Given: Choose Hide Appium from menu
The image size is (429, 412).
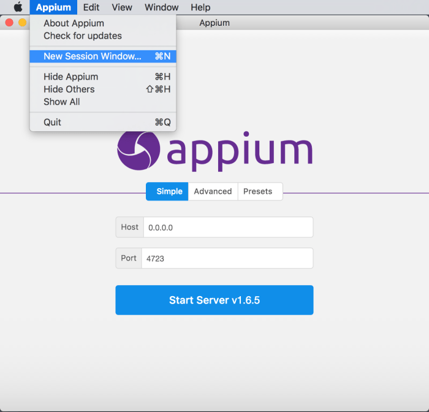Looking at the screenshot, I should 103,77.
